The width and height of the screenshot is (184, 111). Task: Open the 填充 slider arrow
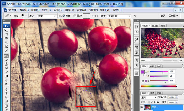pyautogui.click(x=176, y=102)
